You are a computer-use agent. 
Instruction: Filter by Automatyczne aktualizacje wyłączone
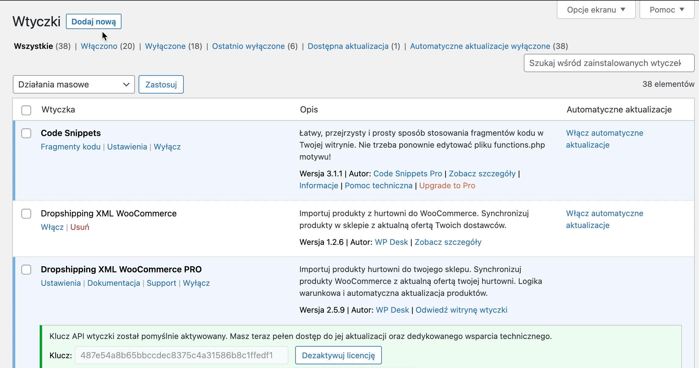480,46
